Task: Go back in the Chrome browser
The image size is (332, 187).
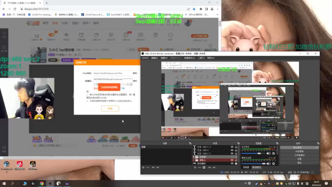Action: [x=4, y=9]
